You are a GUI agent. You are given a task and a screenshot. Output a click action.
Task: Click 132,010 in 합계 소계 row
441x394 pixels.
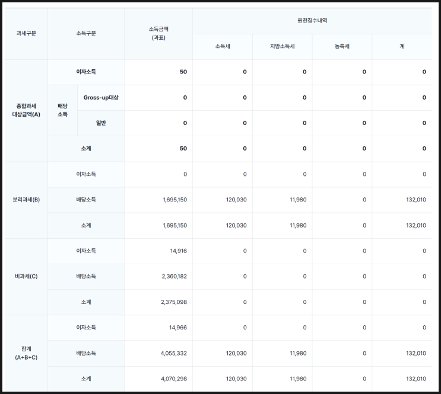coord(416,379)
